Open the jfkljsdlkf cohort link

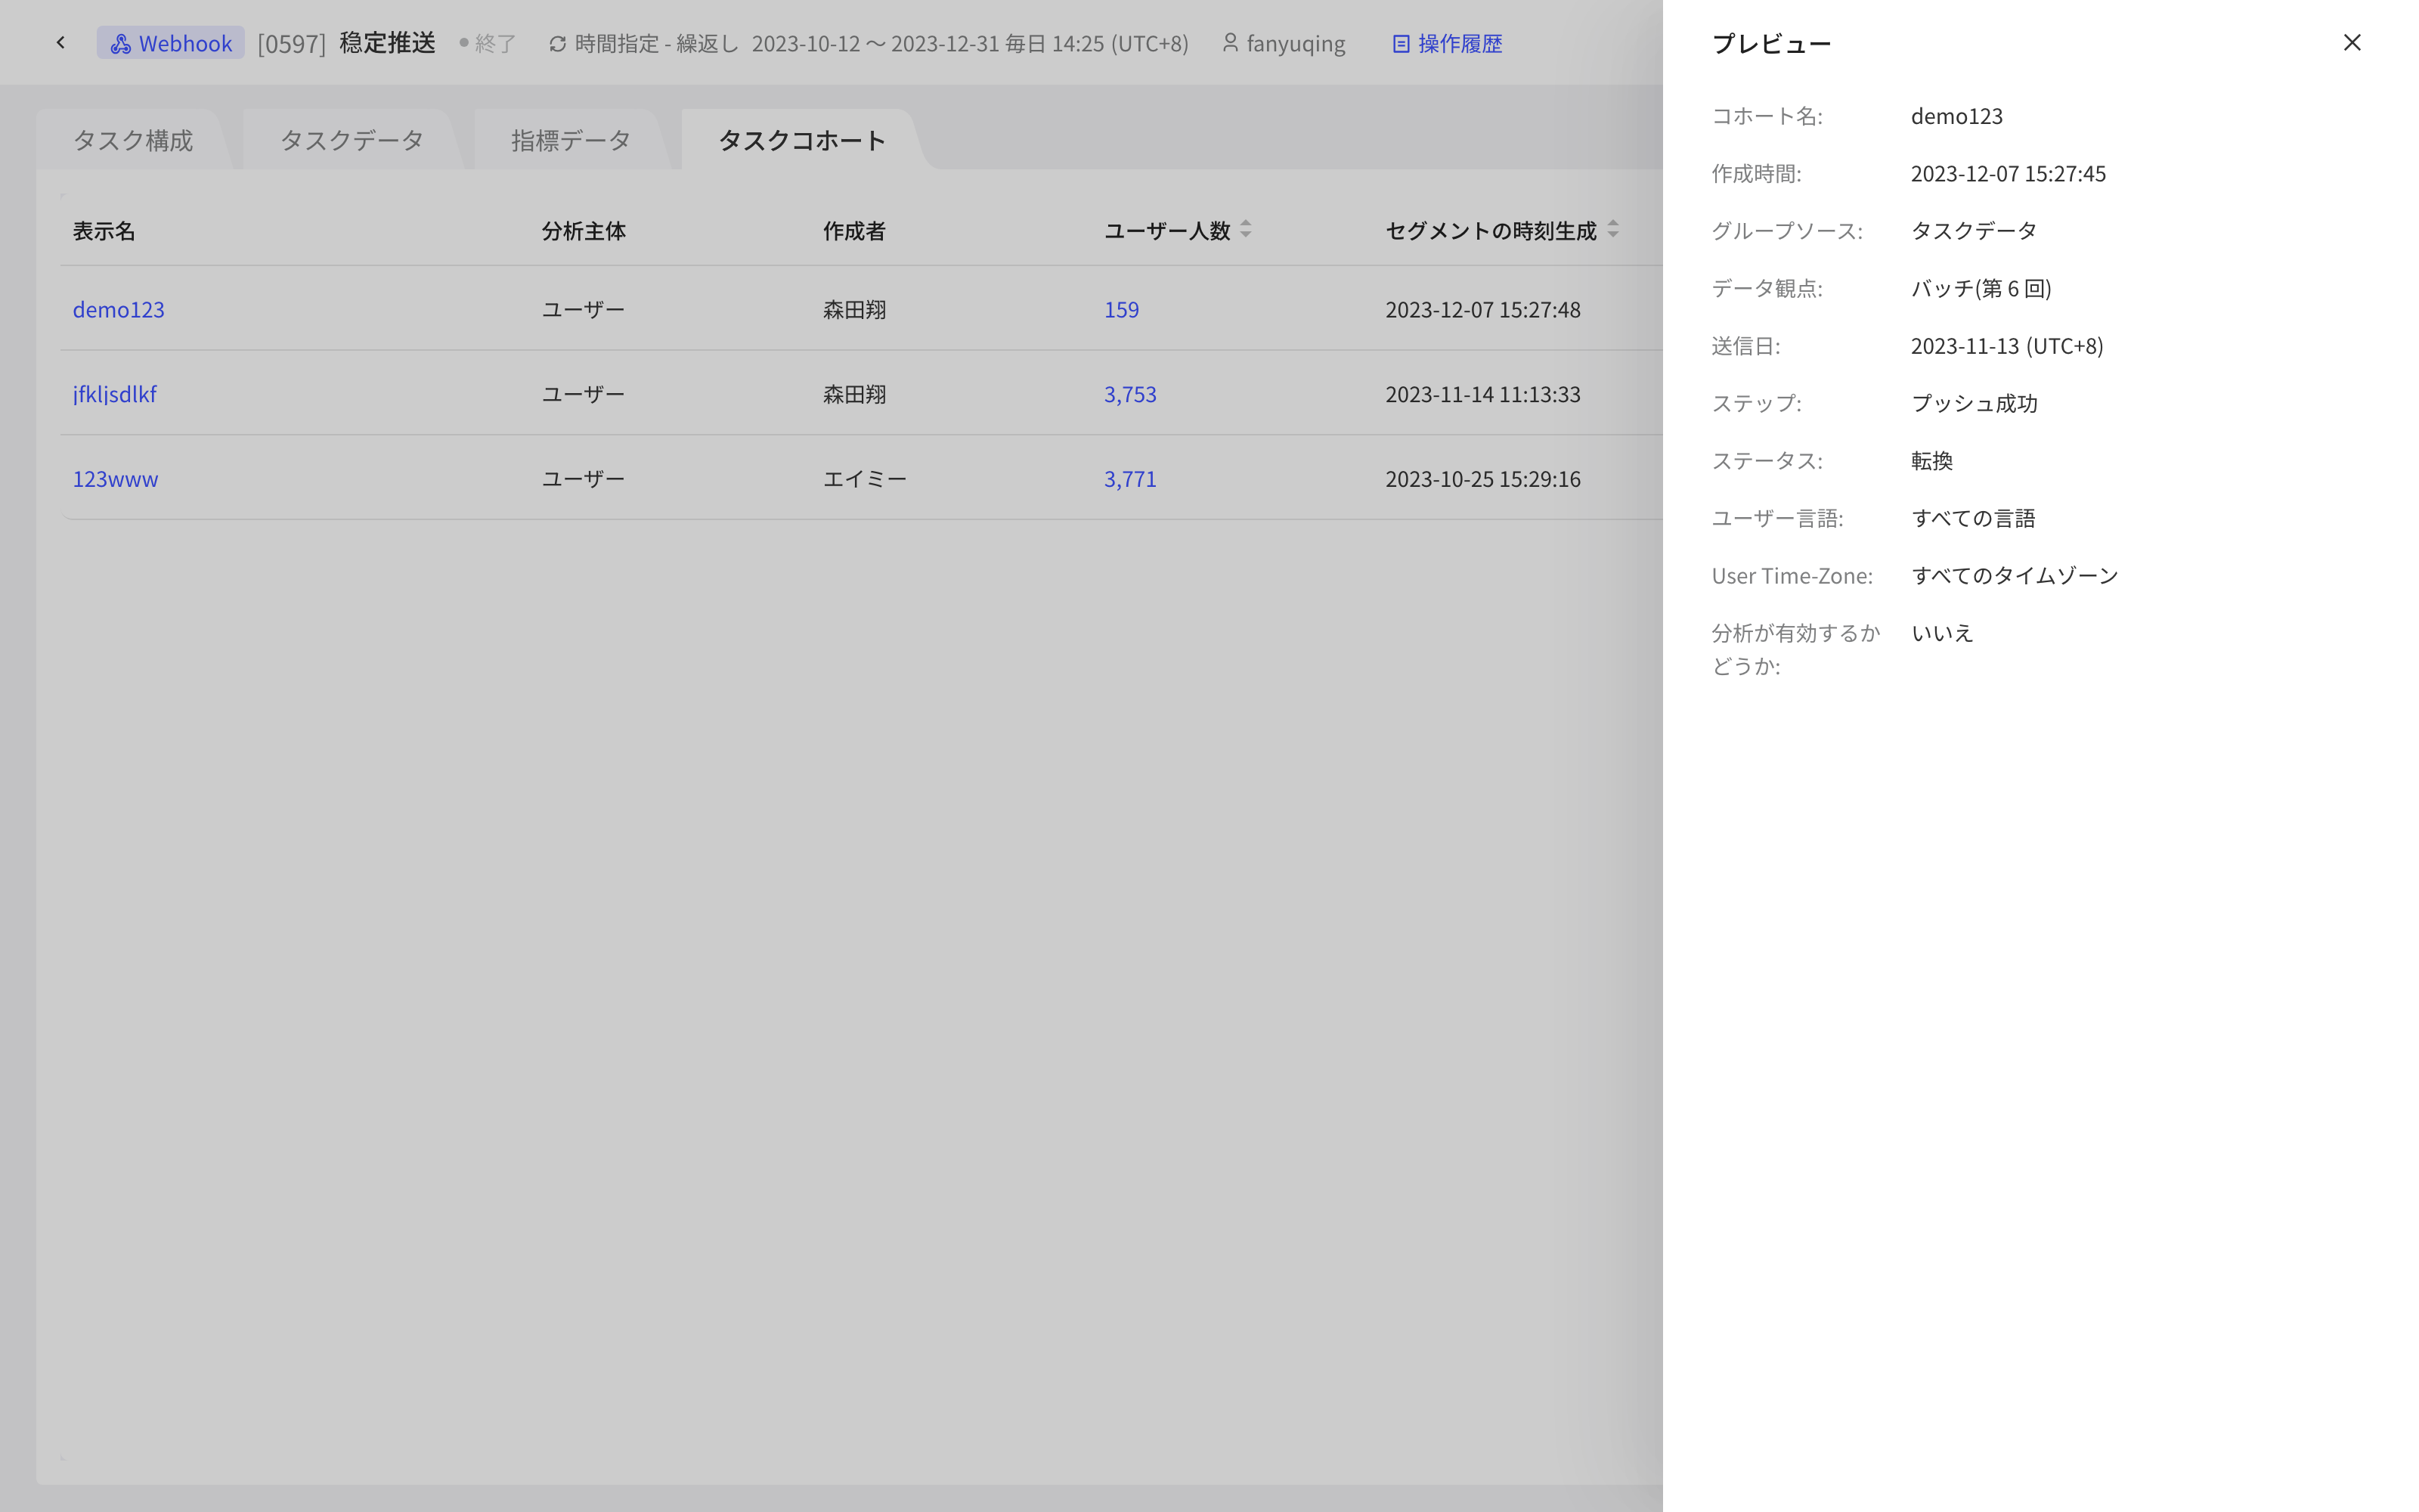click(x=115, y=394)
